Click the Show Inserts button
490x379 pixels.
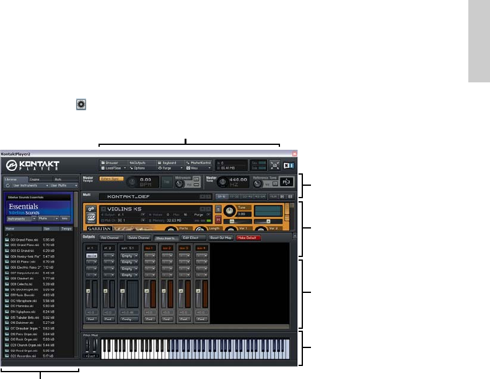[x=166, y=238]
